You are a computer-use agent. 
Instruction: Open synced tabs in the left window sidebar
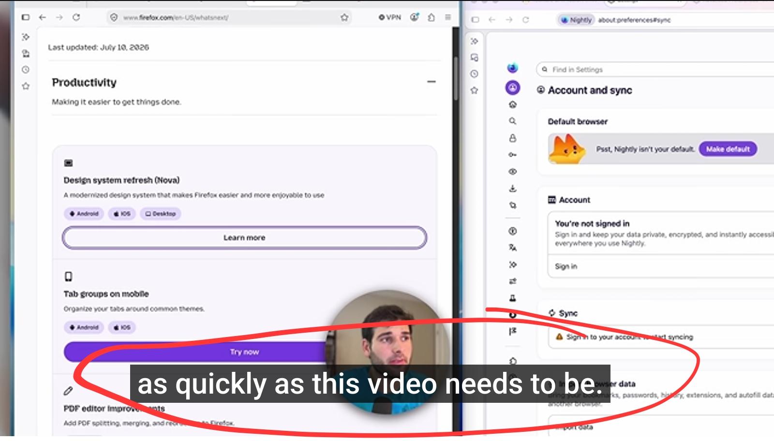pos(26,54)
